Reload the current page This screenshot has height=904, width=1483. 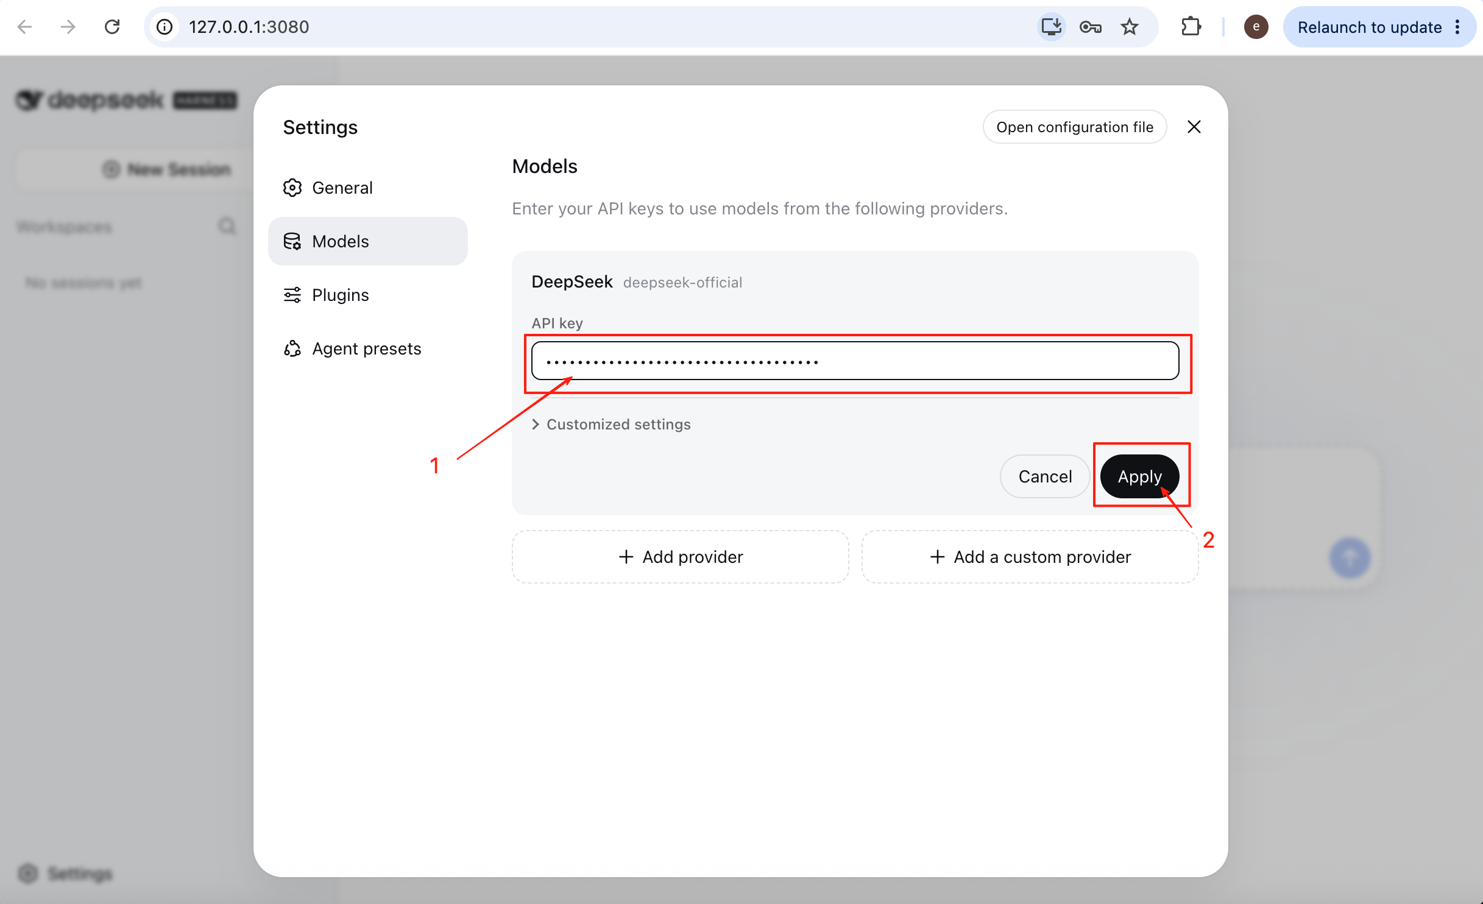point(112,27)
